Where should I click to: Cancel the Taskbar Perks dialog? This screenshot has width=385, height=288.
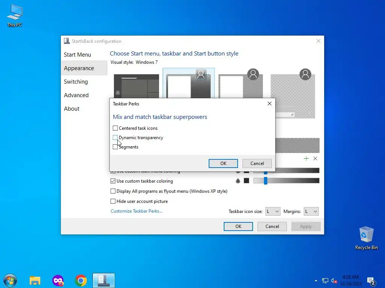(x=257, y=163)
